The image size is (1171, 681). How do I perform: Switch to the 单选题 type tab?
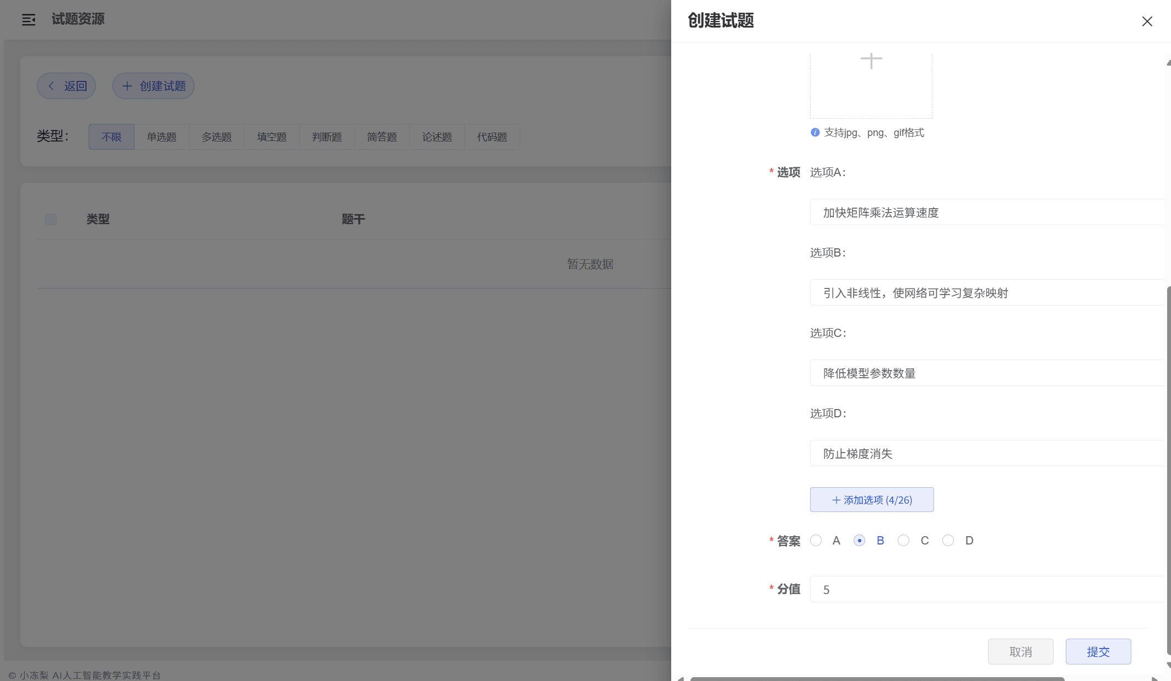pos(161,137)
